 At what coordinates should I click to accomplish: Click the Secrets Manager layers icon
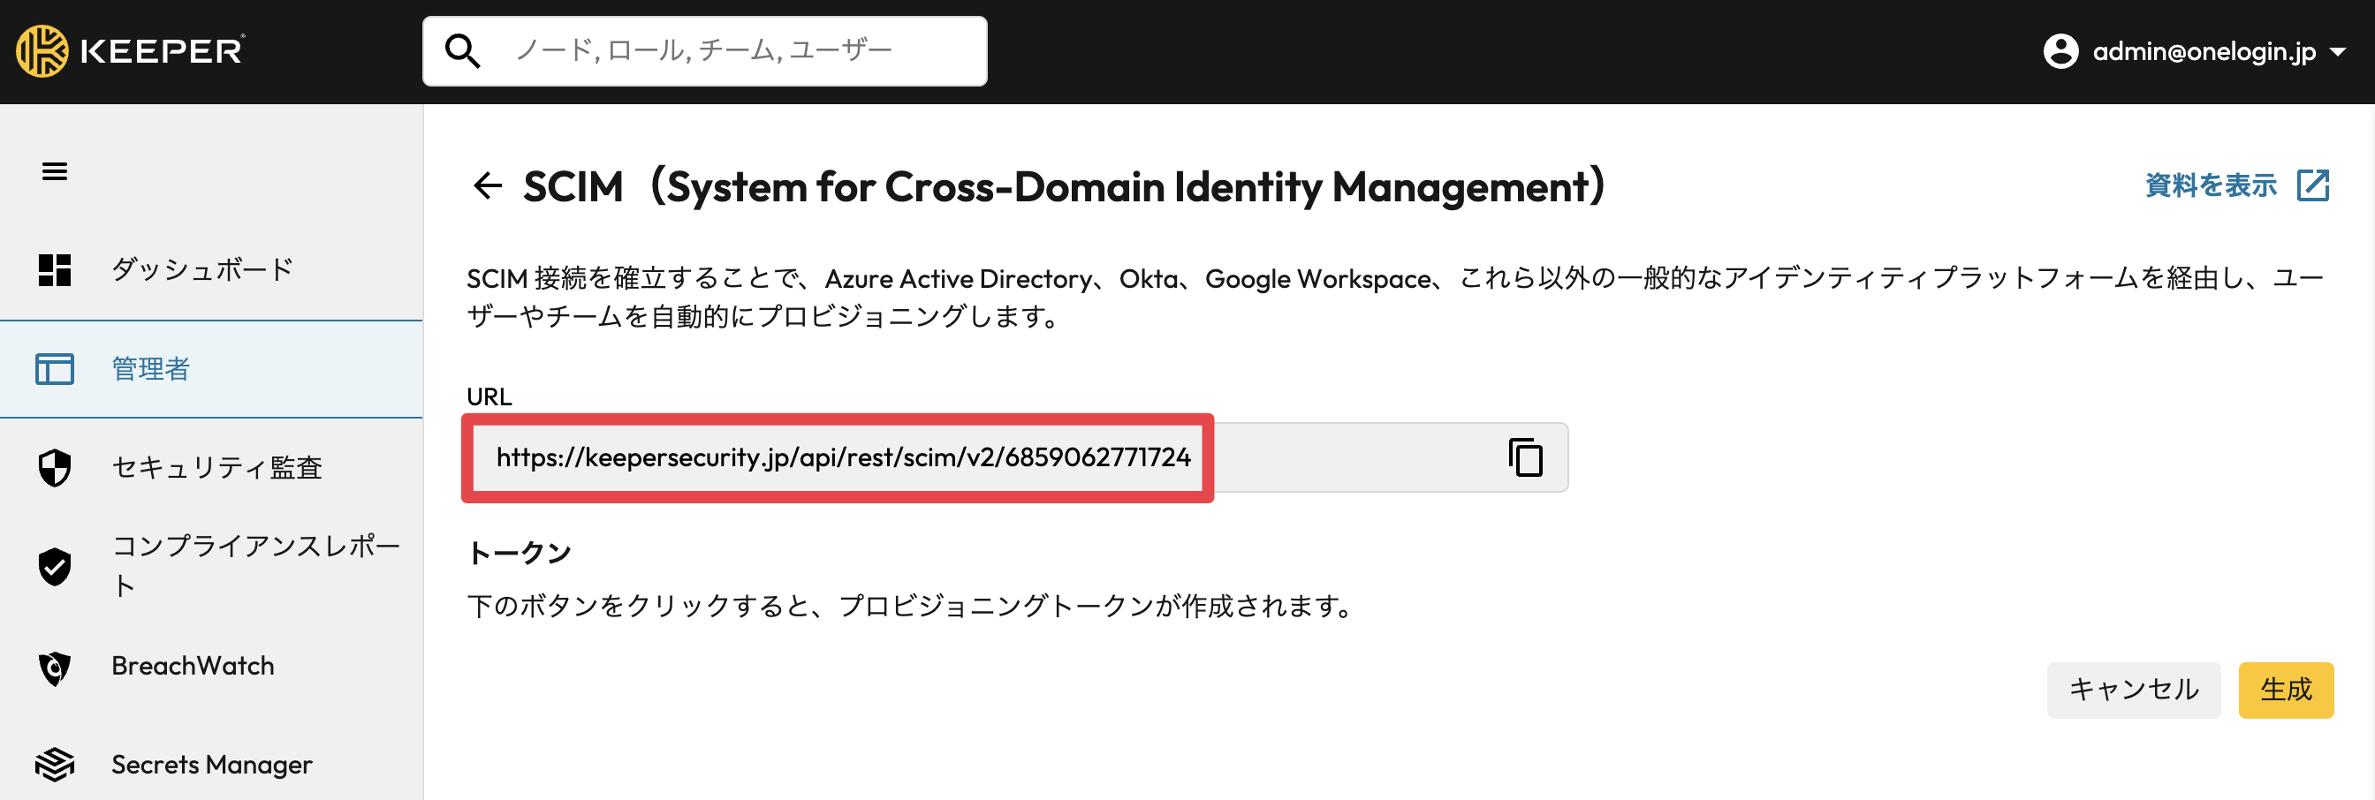tap(55, 764)
